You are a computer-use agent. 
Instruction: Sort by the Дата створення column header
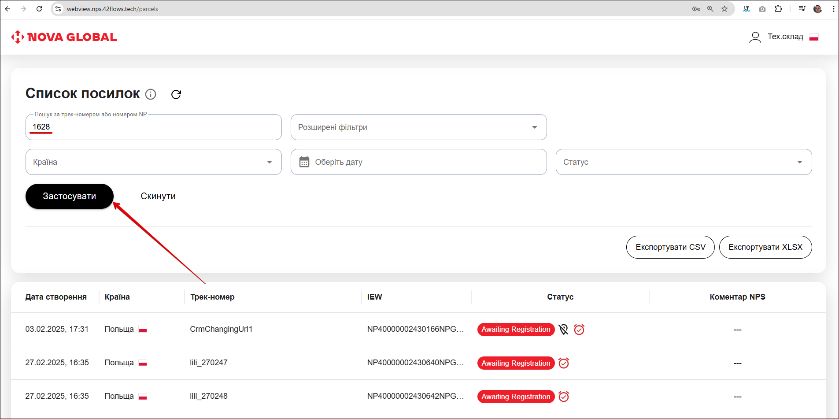click(x=56, y=297)
